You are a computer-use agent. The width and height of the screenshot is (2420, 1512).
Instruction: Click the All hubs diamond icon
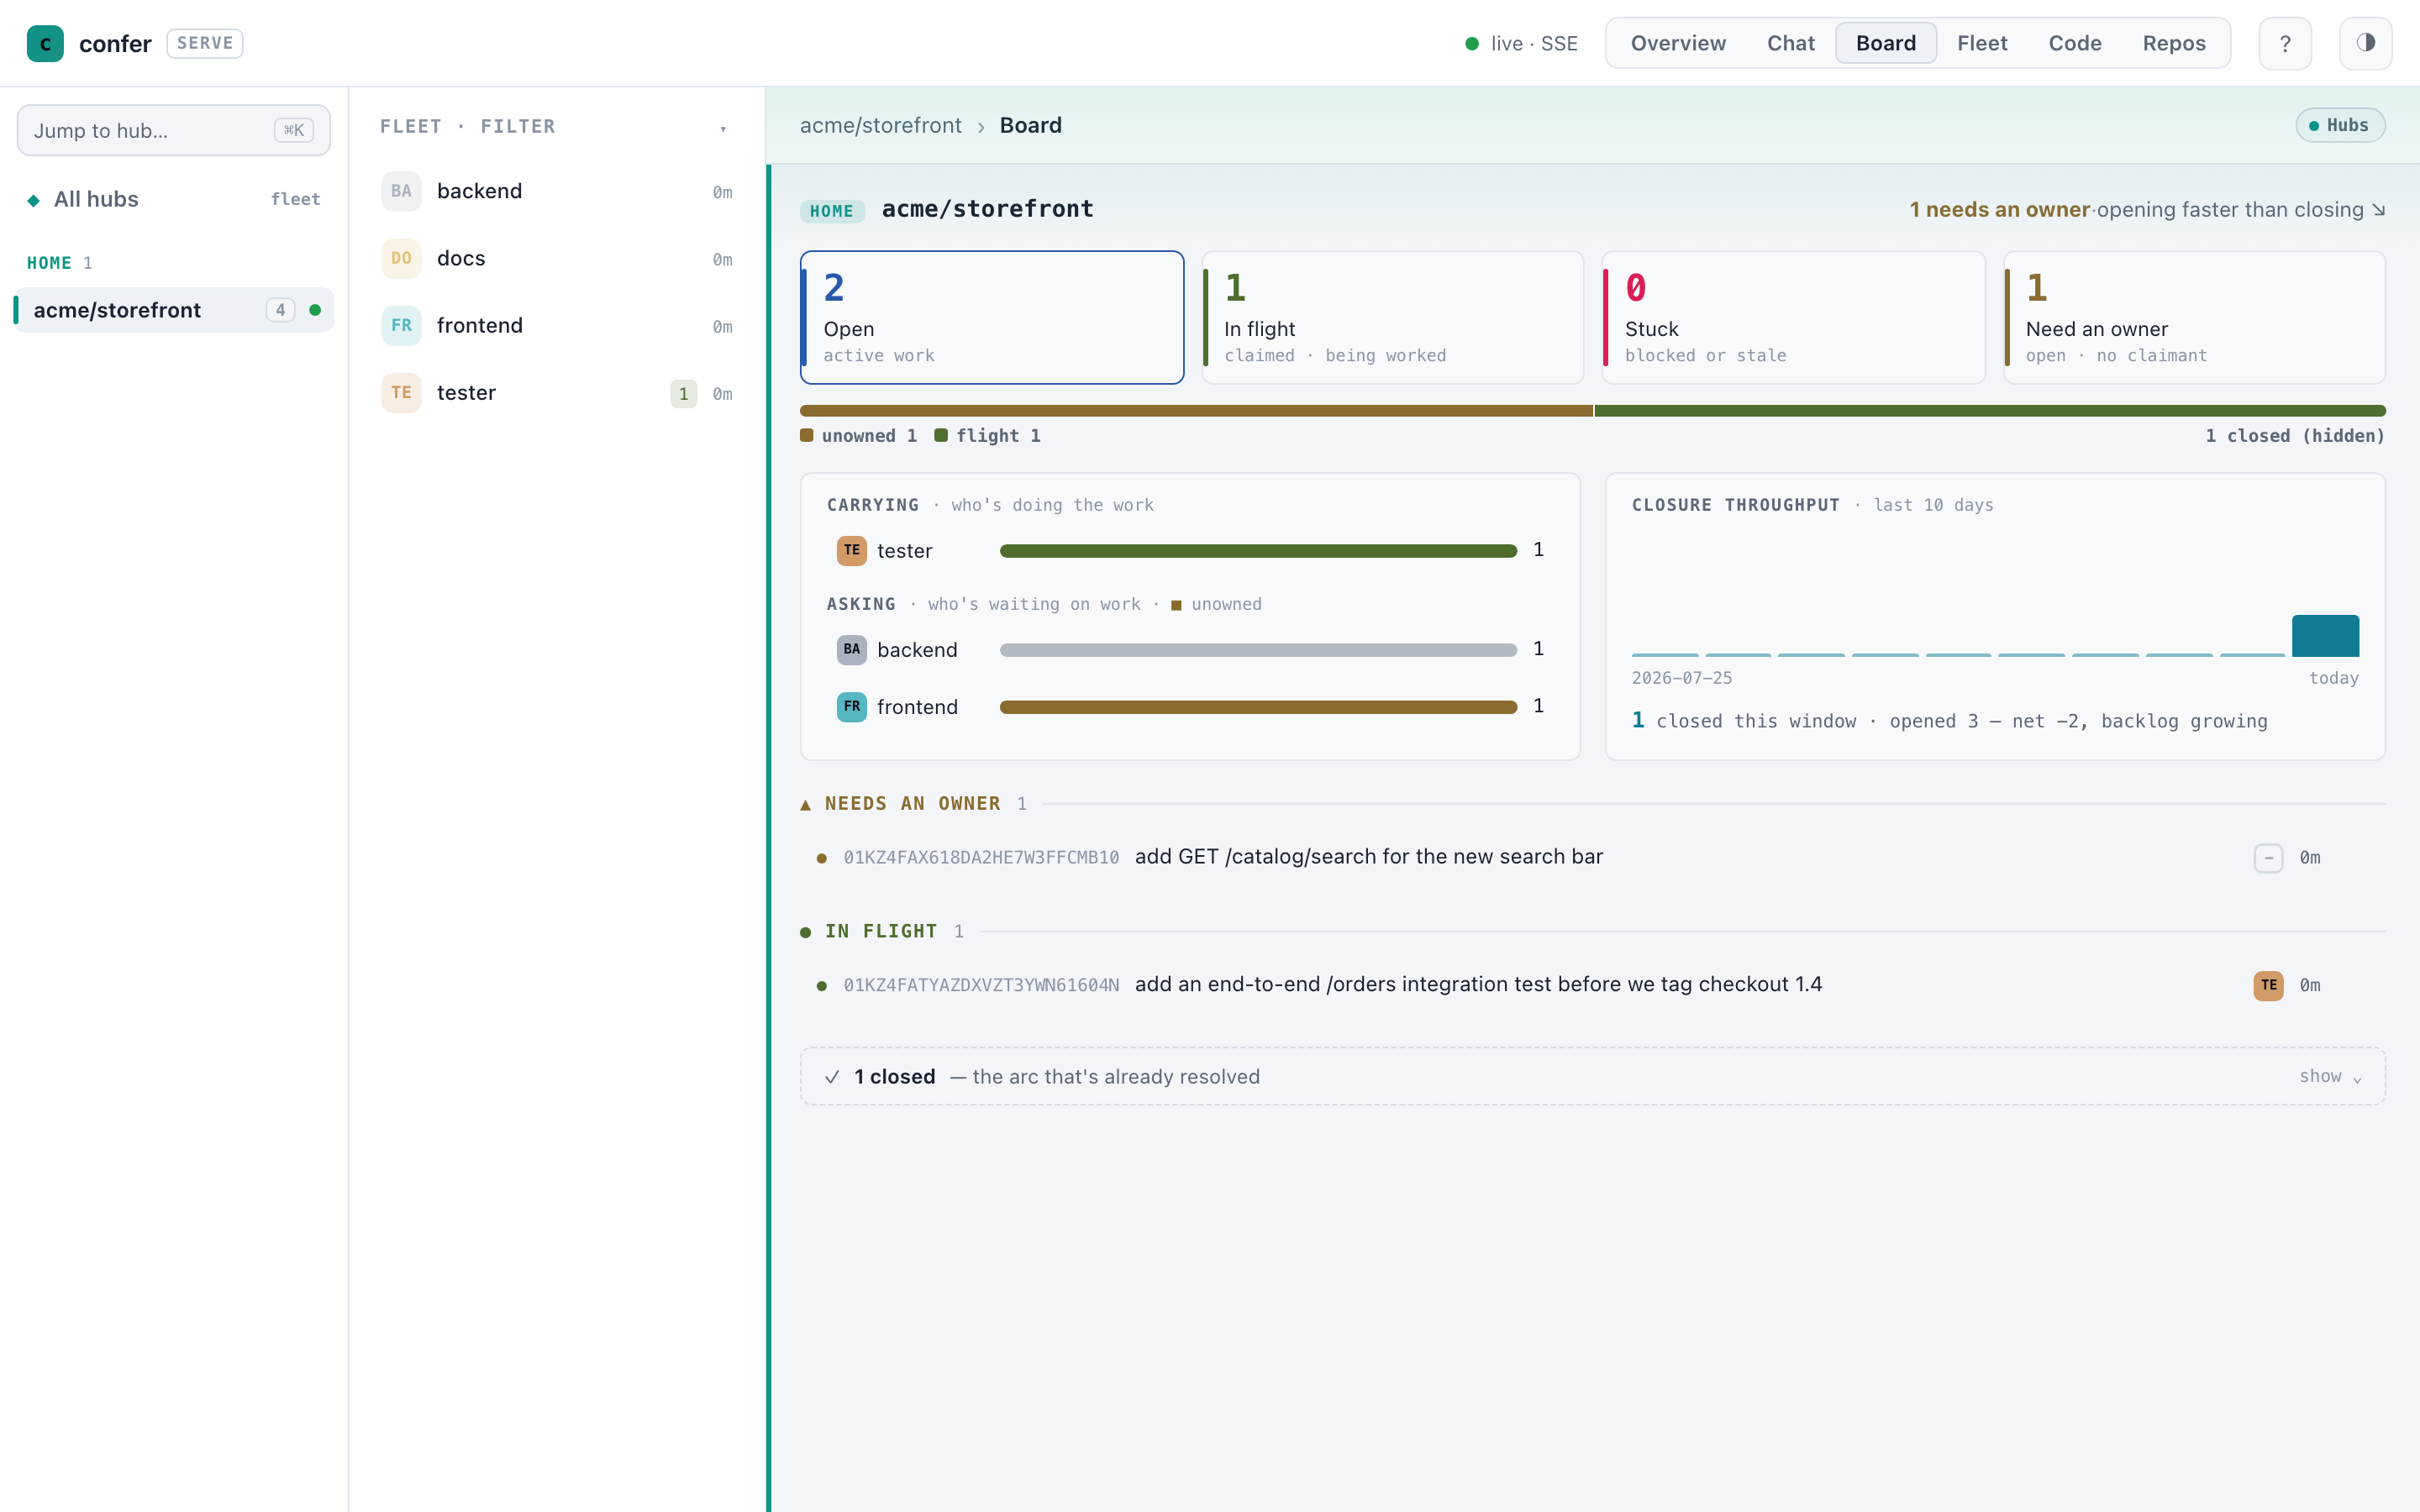point(34,200)
